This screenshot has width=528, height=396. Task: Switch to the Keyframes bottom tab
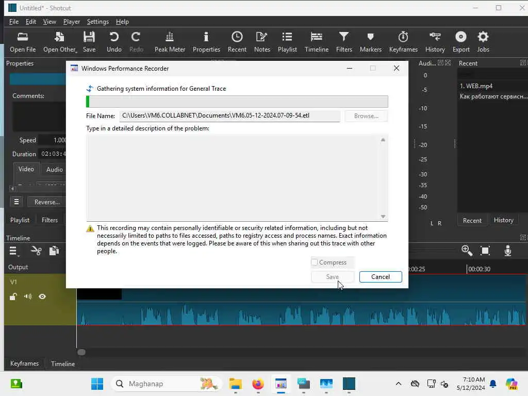24,364
